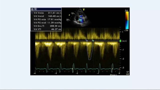Viewport: 160px width, 90px height.
Task: Click the -3 velocity scale tick label
Action: click(123, 68)
